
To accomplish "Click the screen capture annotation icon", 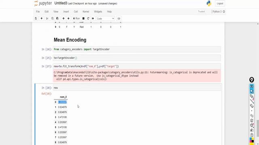I will click(x=252, y=125).
